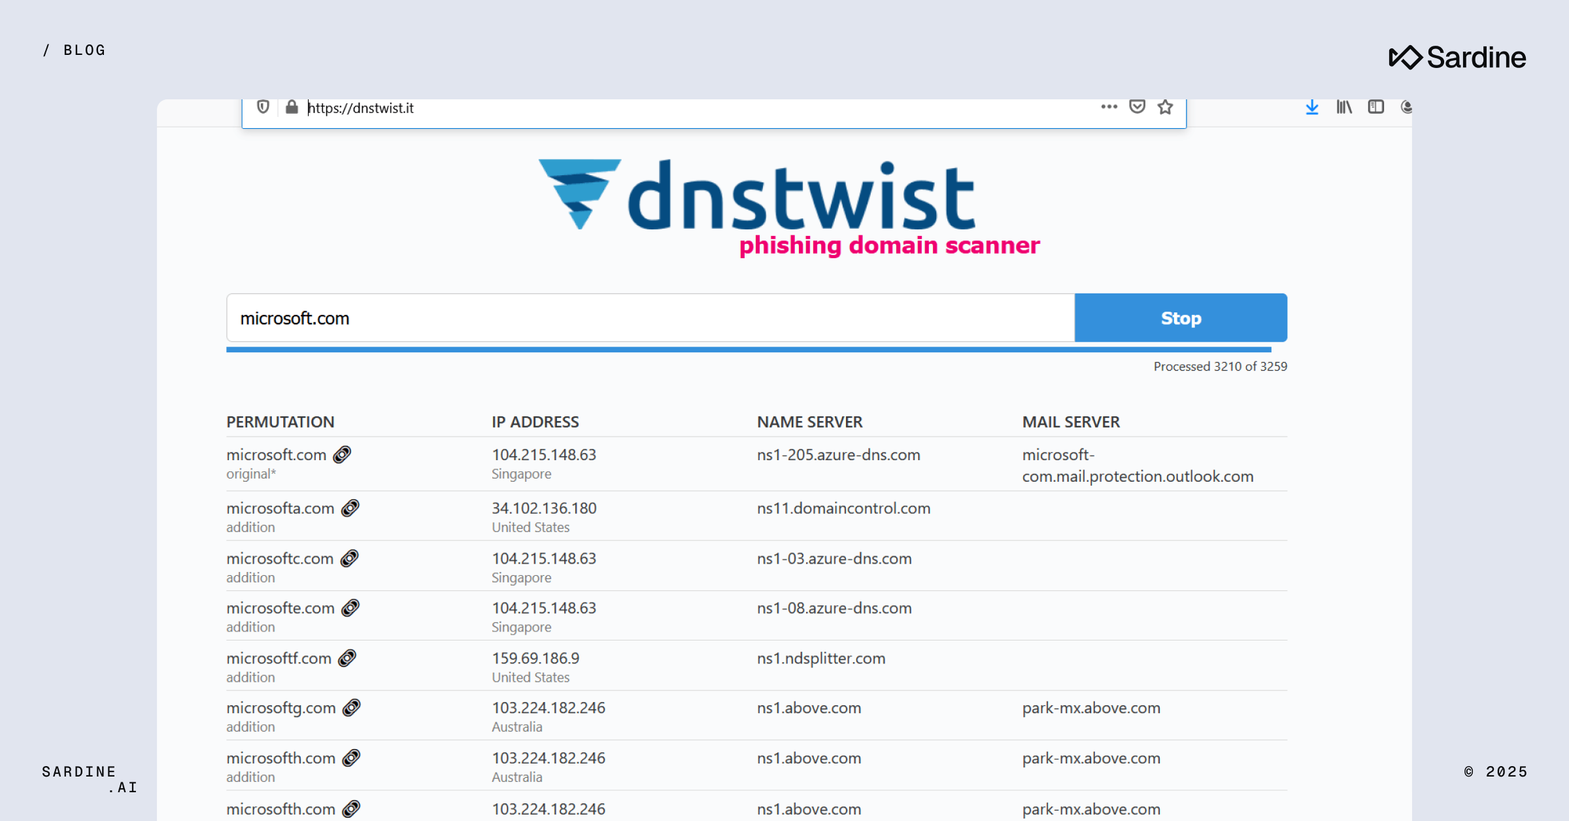Screen dimensions: 1569x821
Task: Click link icon beside microsofta.com
Action: 350,508
